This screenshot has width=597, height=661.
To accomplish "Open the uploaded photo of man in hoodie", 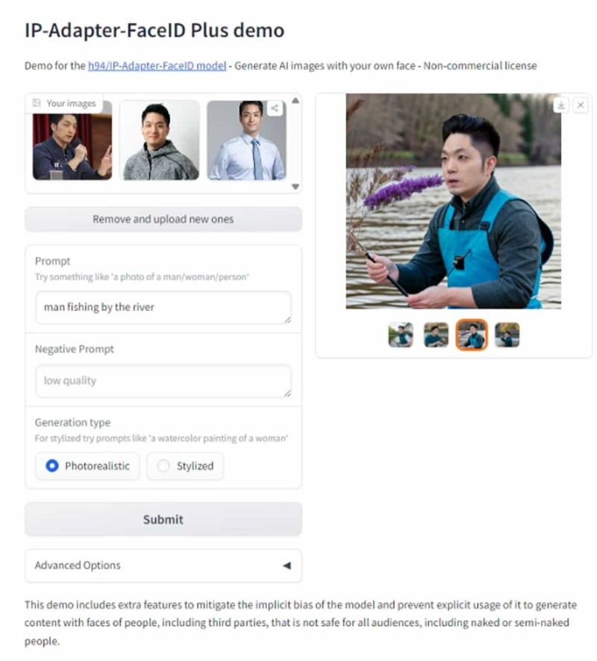I will 159,140.
